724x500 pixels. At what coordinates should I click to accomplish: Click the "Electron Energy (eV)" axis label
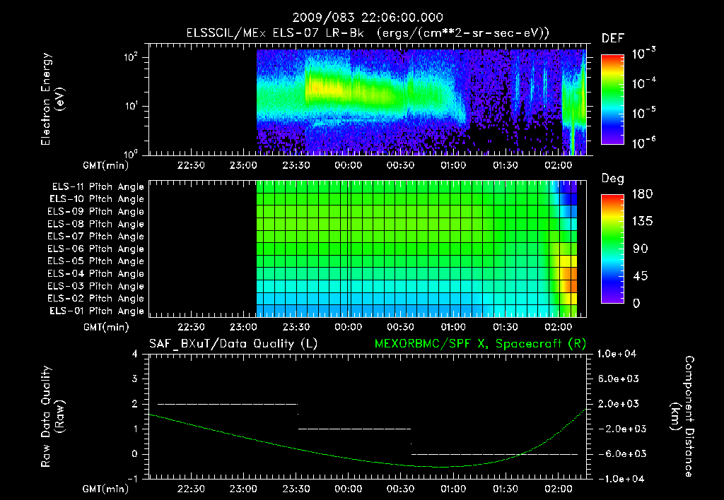52,99
